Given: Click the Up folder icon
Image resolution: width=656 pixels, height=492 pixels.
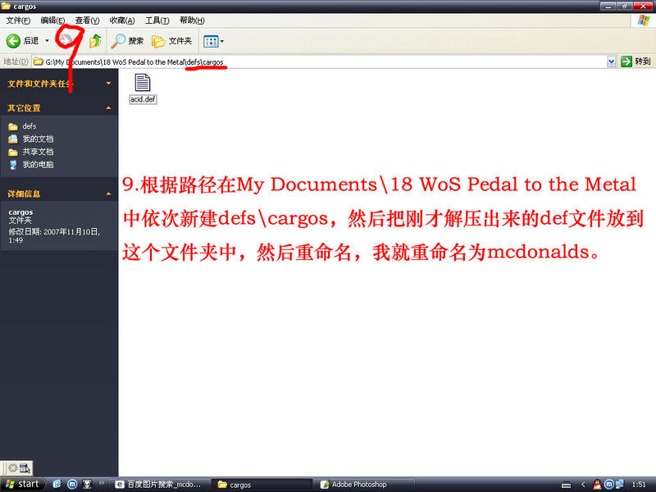Looking at the screenshot, I should 96,40.
